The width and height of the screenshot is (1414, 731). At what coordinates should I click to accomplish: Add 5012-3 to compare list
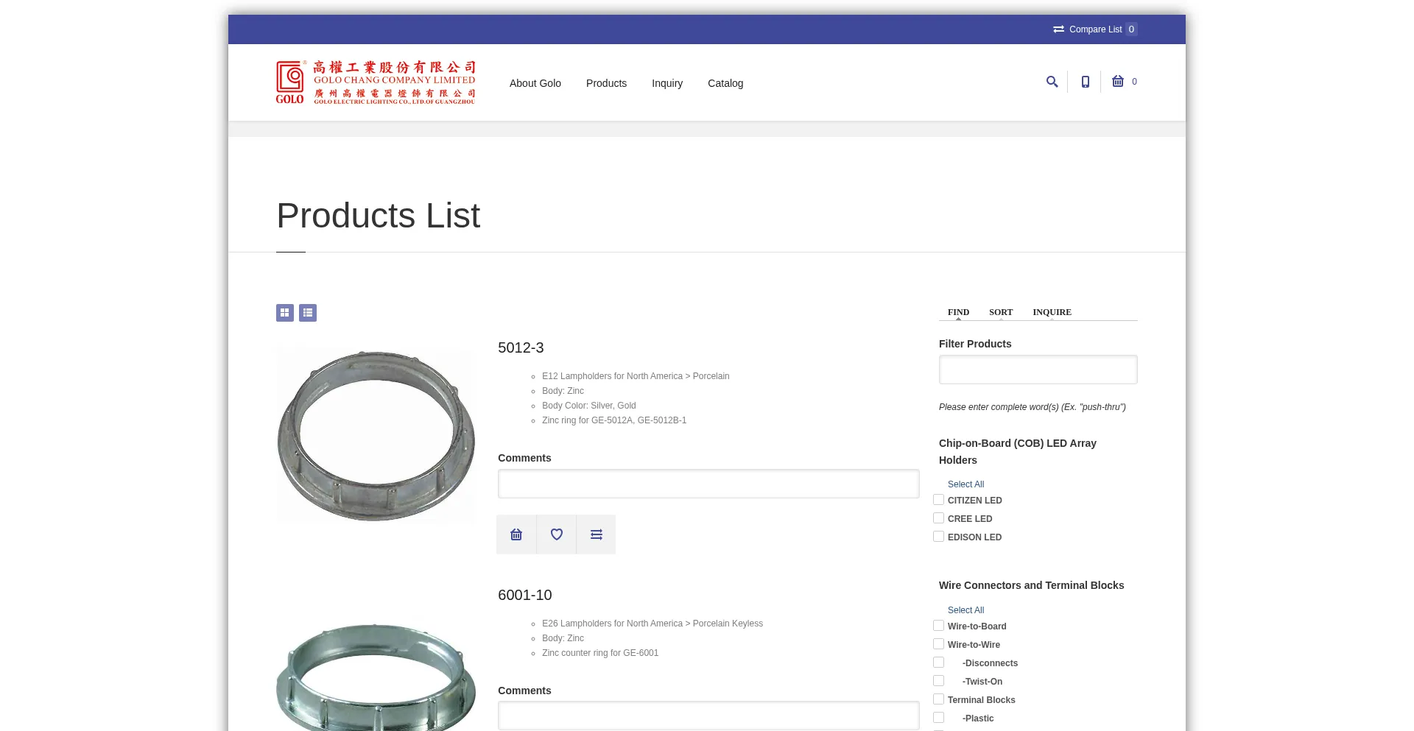(x=597, y=534)
